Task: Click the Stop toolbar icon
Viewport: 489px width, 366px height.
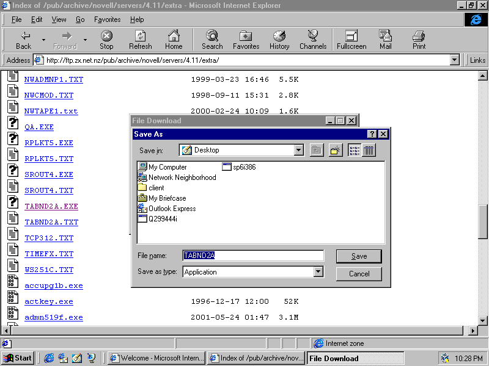Action: [x=106, y=40]
